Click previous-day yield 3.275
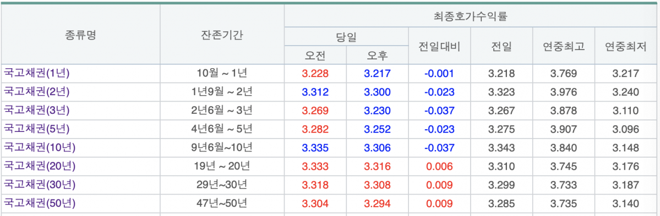660x216 pixels. coord(501,129)
